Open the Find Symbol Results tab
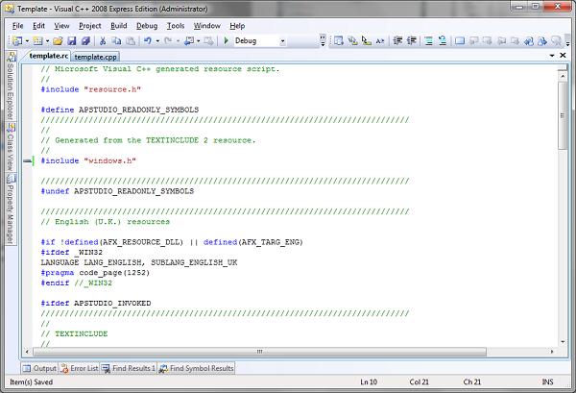This screenshot has height=393, width=576. pyautogui.click(x=196, y=368)
